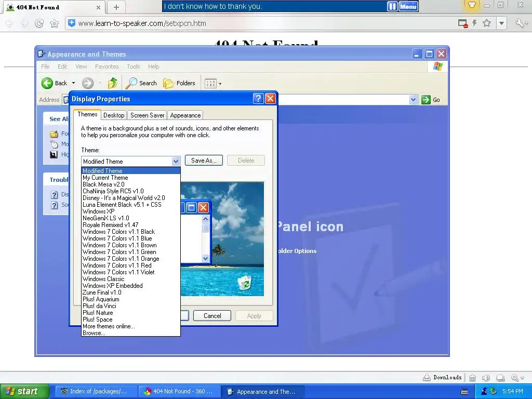Switch to the Desktop tab
The height and width of the screenshot is (399, 532).
(114, 115)
